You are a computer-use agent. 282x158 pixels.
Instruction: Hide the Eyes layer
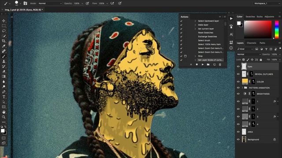(238, 66)
